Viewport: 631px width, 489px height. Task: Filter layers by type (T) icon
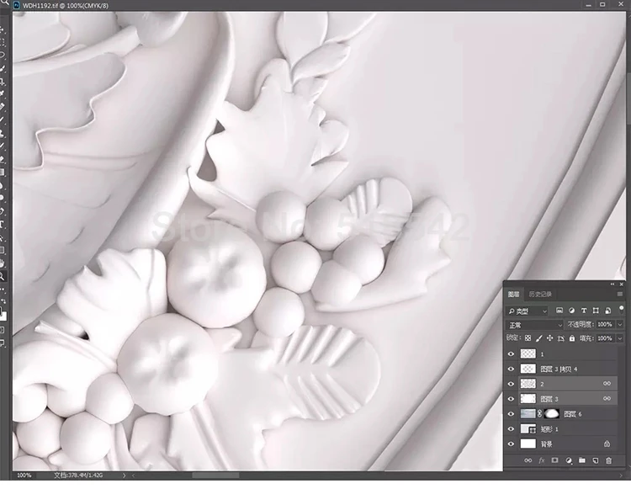tap(584, 311)
